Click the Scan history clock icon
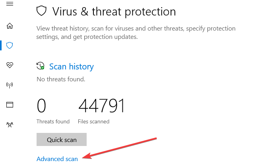Viewport: 279px width, 167px height. point(40,66)
